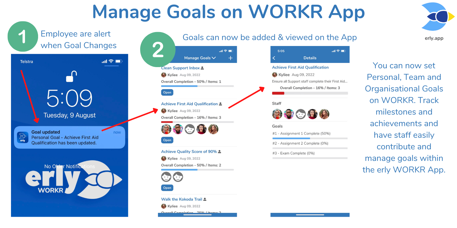This screenshot has width=457, height=228.
Task: Tap the person icon beside Walk the Kokoda Trail
Action: [205, 199]
